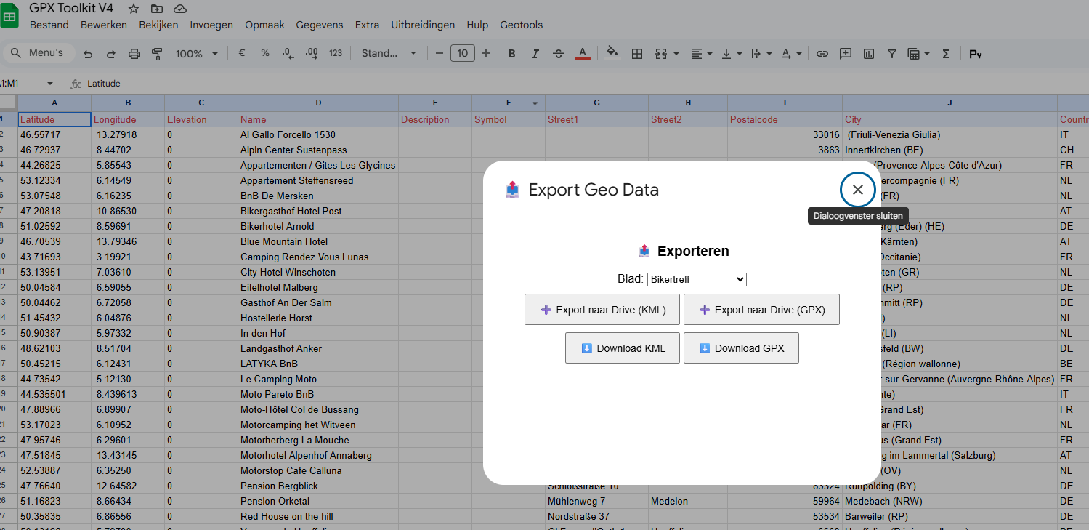
Task: Open the borders tool icon
Action: coord(637,54)
